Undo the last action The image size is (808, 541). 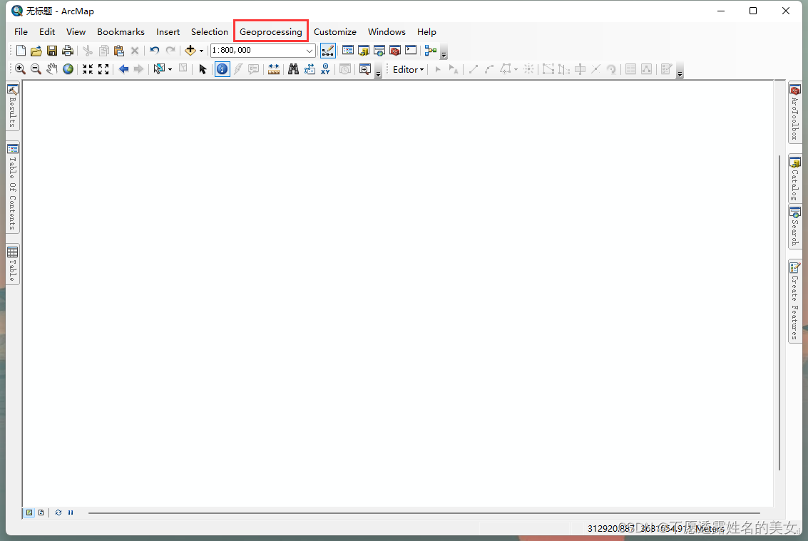(x=155, y=51)
